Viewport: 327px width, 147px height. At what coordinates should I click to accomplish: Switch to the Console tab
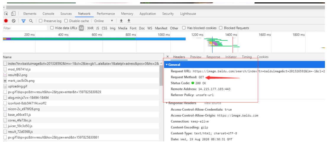[48, 14]
